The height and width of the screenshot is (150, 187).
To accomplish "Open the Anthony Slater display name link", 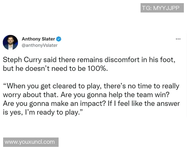I will [x=38, y=39].
